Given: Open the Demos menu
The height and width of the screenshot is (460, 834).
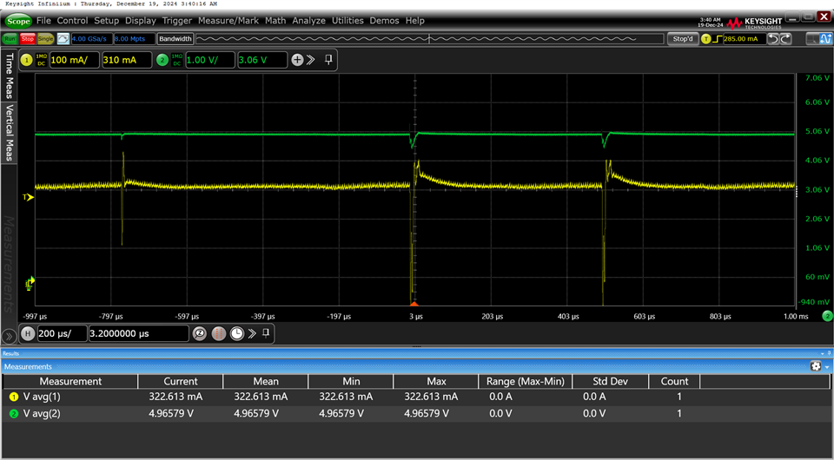Looking at the screenshot, I should tap(384, 21).
